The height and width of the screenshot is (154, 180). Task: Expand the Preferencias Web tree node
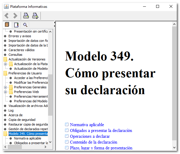(6, 92)
